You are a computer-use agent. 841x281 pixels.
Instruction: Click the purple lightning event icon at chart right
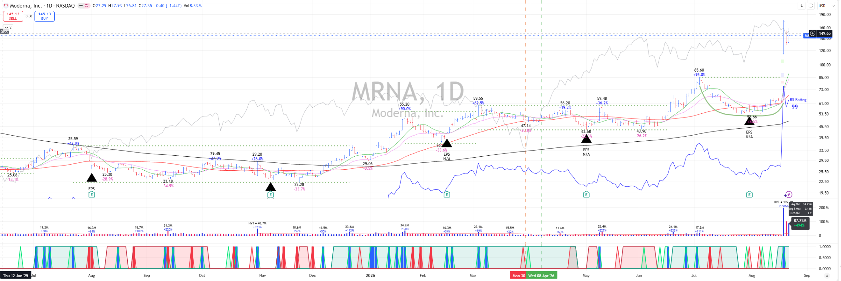coord(788,195)
